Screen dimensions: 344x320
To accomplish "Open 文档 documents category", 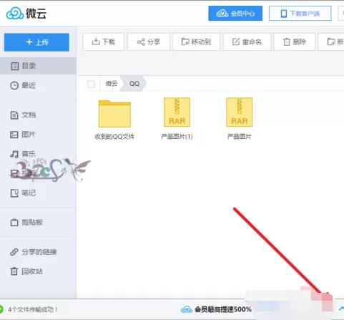I will point(38,115).
